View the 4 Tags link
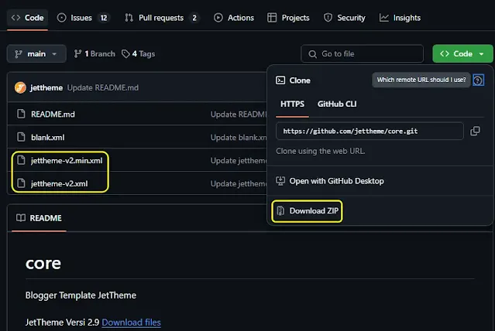This screenshot has width=495, height=331. pyautogui.click(x=138, y=54)
